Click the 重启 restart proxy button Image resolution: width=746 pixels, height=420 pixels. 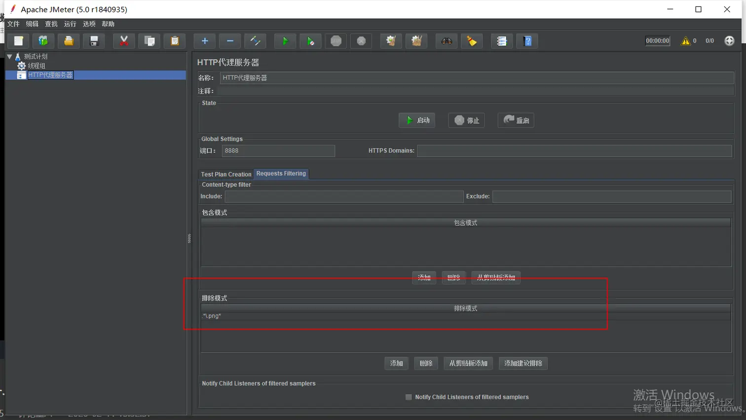tap(516, 120)
